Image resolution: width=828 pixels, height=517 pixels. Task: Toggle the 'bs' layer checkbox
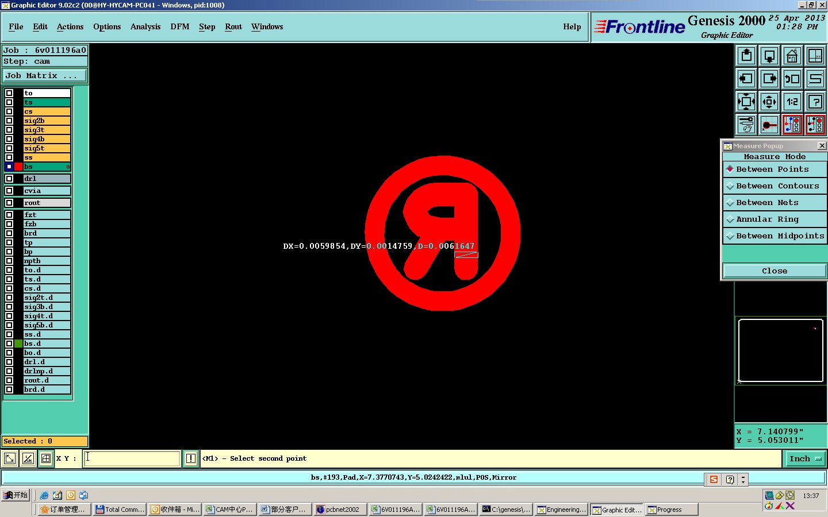pos(9,167)
